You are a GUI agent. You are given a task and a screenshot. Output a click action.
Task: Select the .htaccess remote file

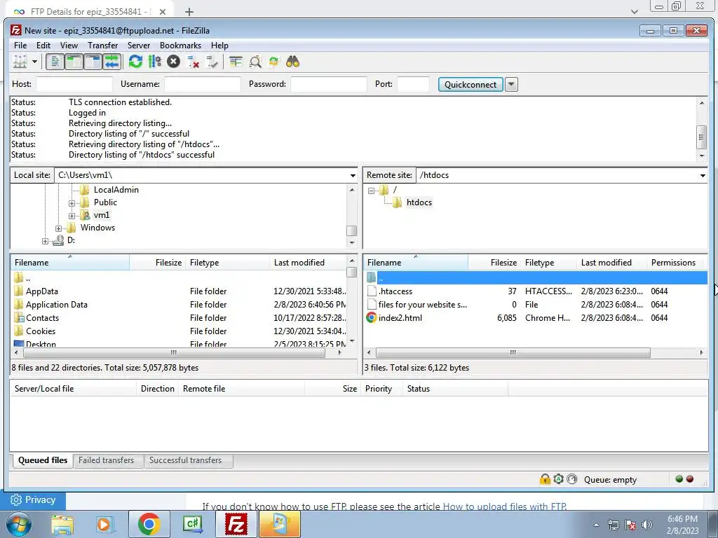point(395,291)
